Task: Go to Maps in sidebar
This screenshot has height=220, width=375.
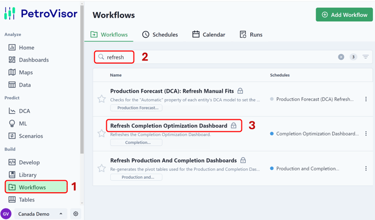Action: tap(21, 72)
